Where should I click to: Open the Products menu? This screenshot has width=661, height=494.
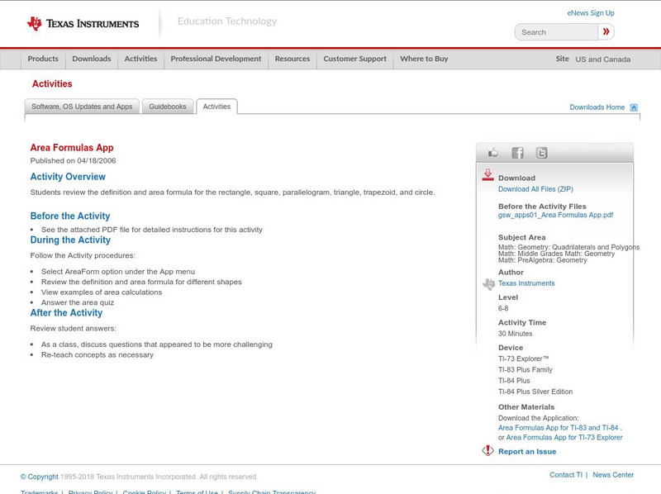[x=43, y=59]
